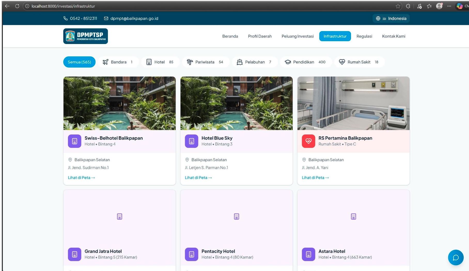Click the phone icon in top bar
This screenshot has height=271, width=469.
[66, 18]
